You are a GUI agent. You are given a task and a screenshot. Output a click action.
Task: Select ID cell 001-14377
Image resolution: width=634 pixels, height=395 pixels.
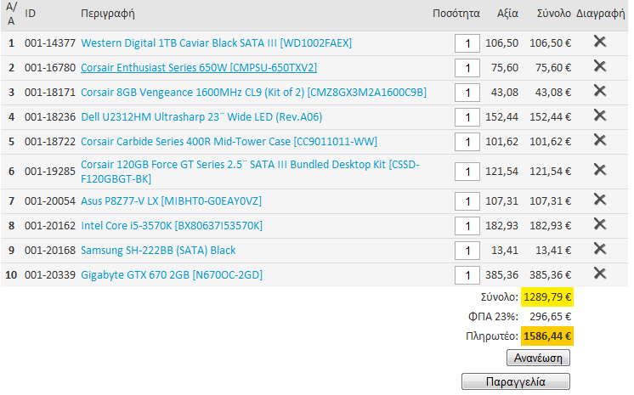(x=50, y=42)
